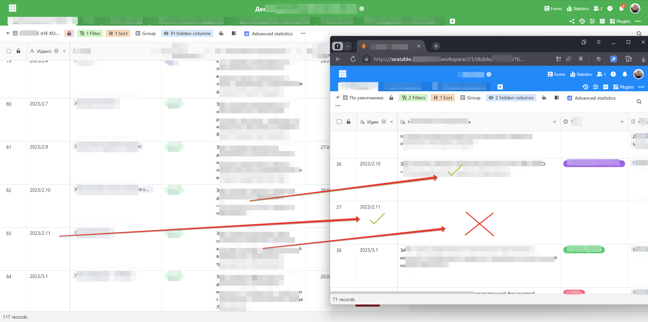The height and width of the screenshot is (322, 648).
Task: Open Plugins menu in green header
Action: [x=620, y=21]
